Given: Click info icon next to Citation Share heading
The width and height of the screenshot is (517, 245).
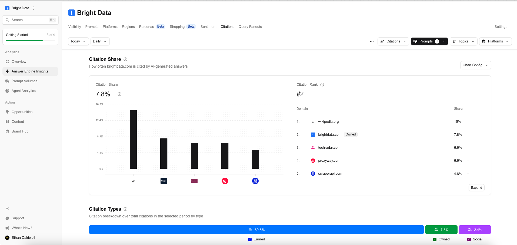Looking at the screenshot, I should [x=125, y=59].
